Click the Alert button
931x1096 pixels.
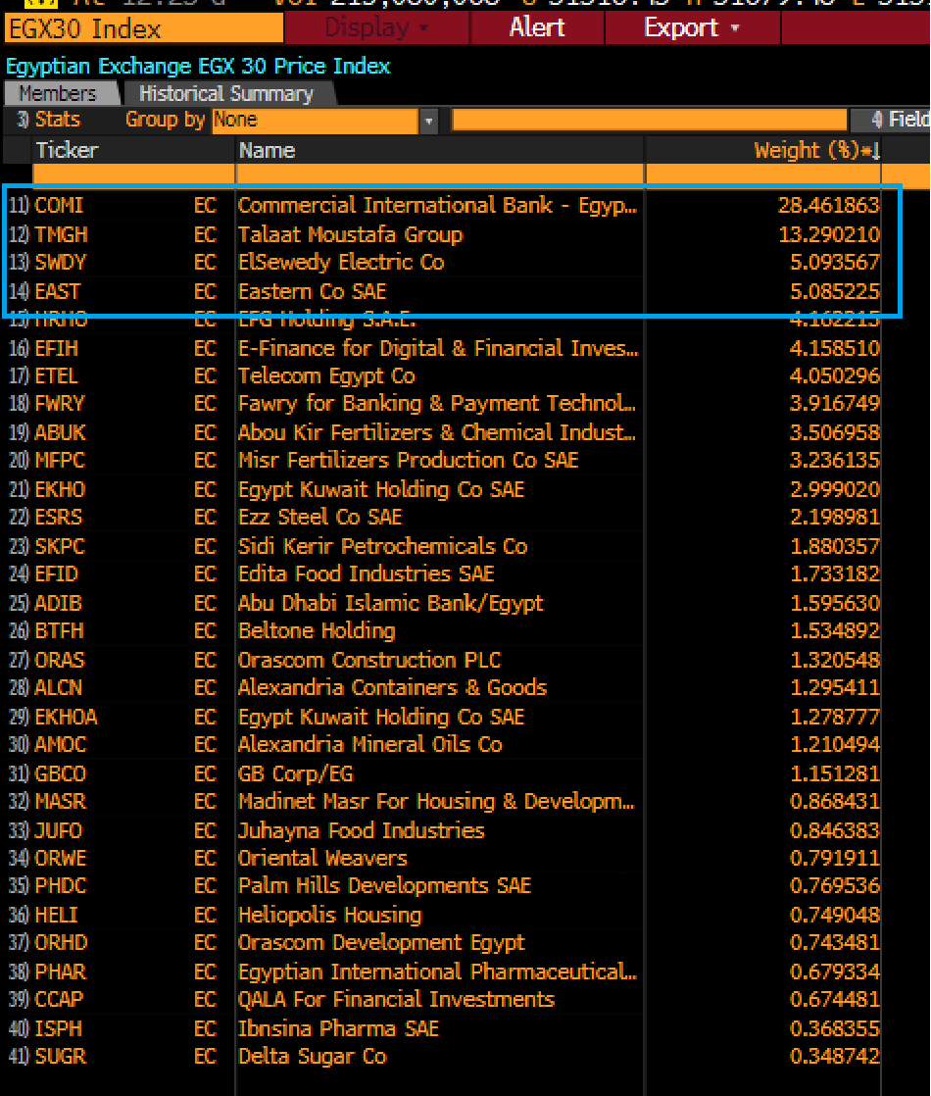pos(536,28)
